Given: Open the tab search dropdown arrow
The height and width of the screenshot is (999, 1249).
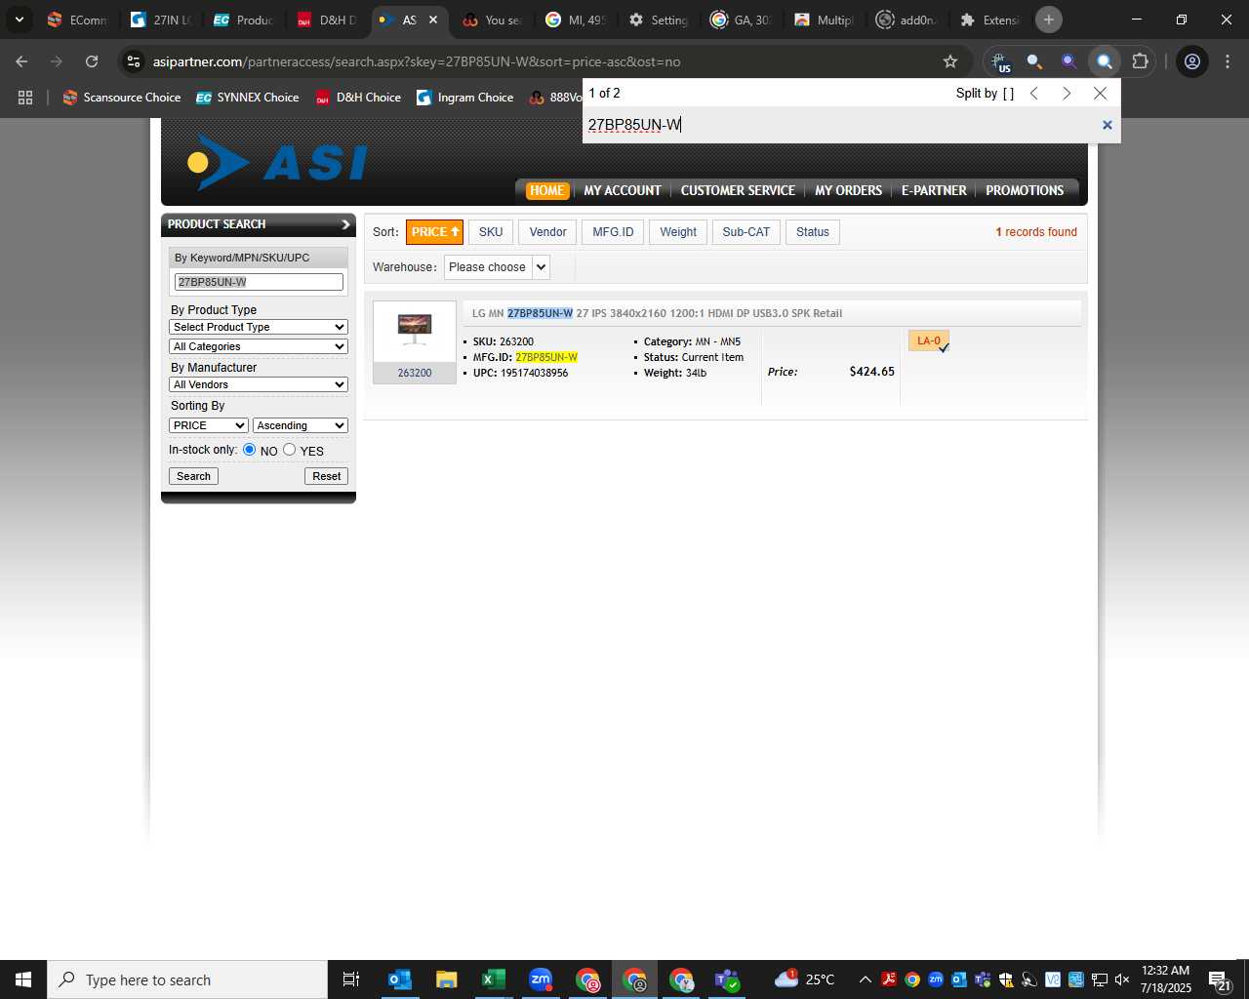Looking at the screenshot, I should point(19,20).
